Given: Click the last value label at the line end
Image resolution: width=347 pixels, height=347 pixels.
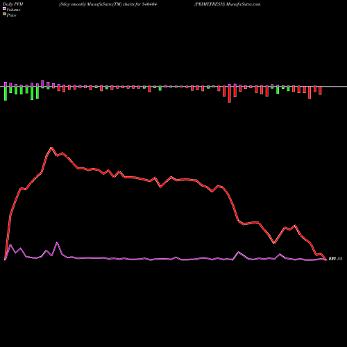Looking at the screenshot, I should click(x=335, y=259).
